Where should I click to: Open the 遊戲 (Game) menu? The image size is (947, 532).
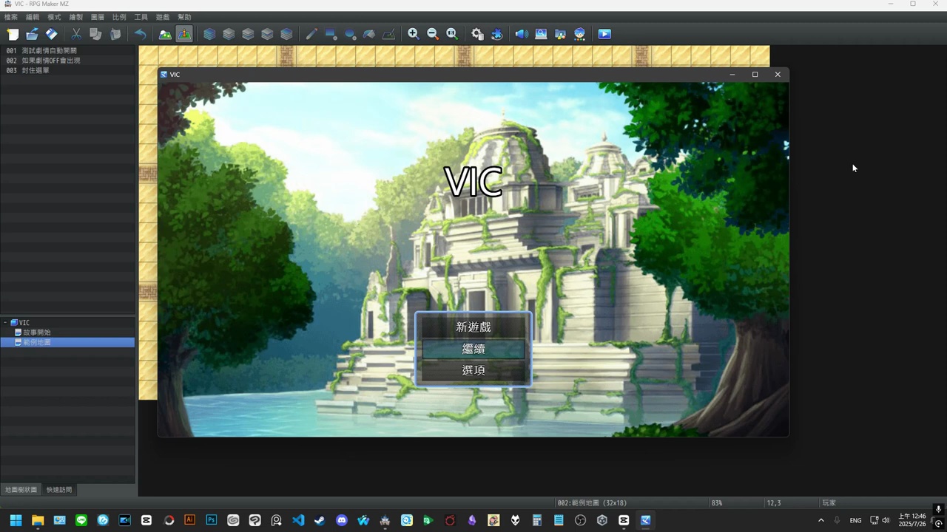[162, 17]
